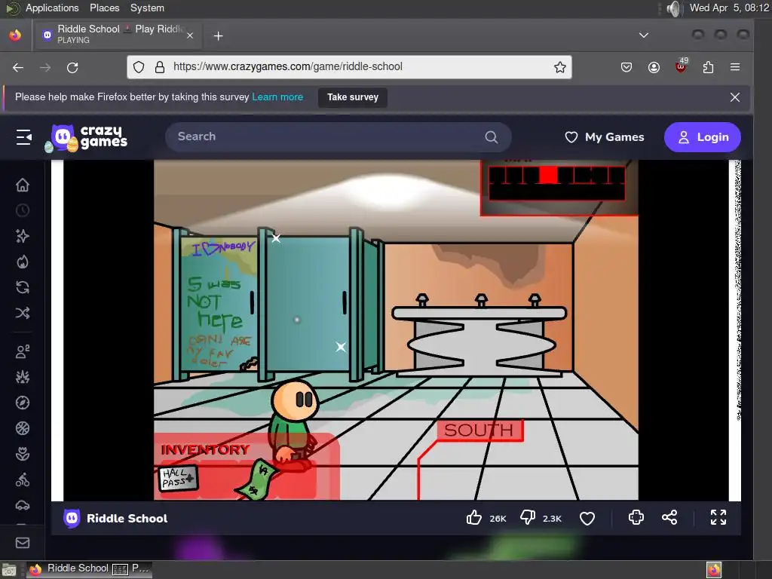Save page to Pocket
Screen dimensions: 772x579
pyautogui.click(x=626, y=67)
